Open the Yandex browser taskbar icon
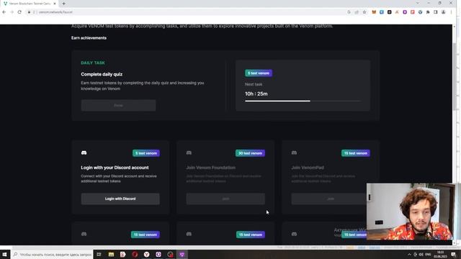The image size is (461, 259). pos(146,254)
